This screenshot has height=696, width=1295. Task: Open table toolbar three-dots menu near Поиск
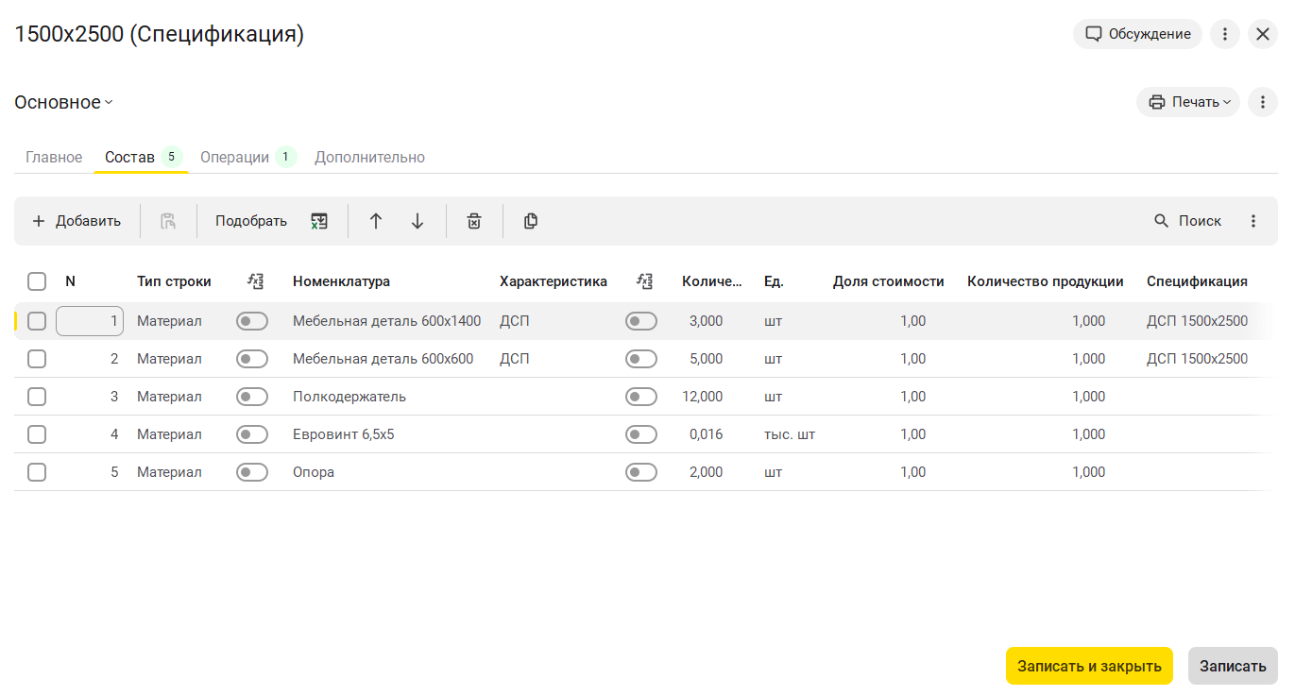point(1253,221)
